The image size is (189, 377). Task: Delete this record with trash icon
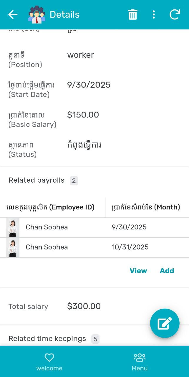pos(133,14)
